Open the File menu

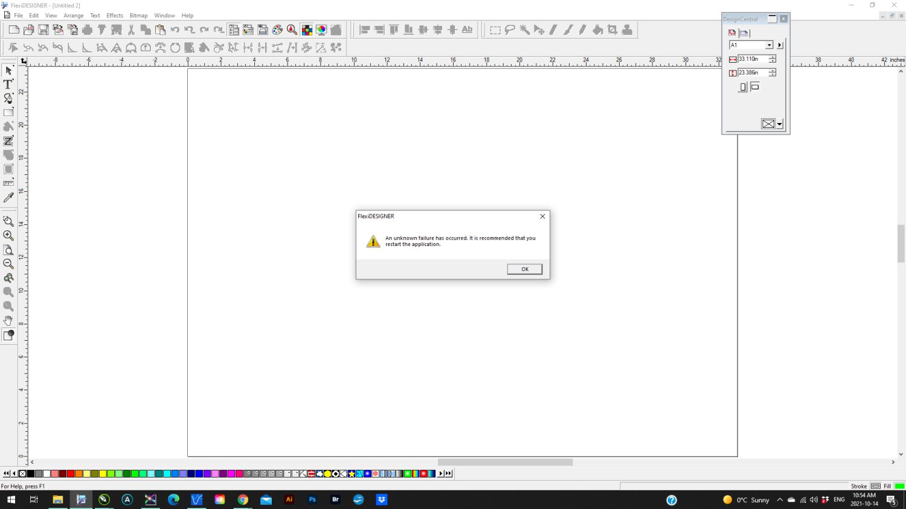click(x=18, y=16)
